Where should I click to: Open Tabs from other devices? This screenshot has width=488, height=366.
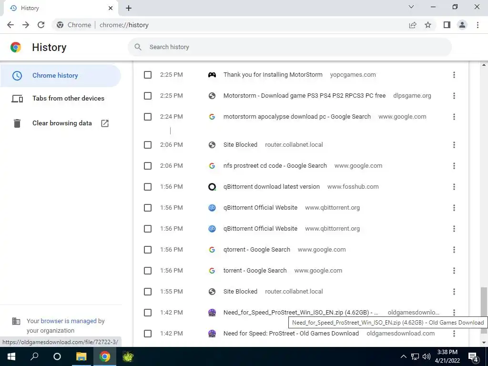pos(61,98)
